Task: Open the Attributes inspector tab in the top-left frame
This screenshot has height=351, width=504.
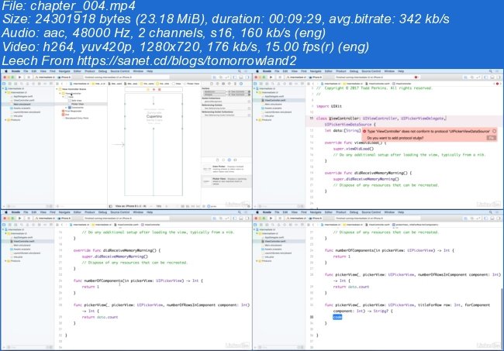Action: point(230,84)
